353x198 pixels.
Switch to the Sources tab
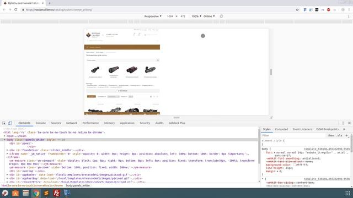[x=56, y=123]
